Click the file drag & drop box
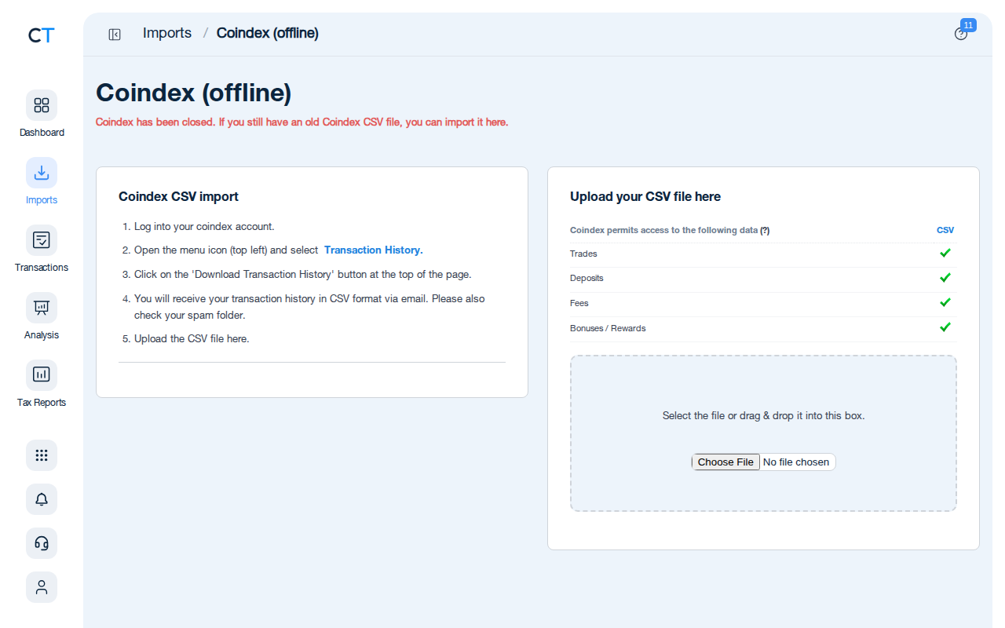1005x628 pixels. 763,433
